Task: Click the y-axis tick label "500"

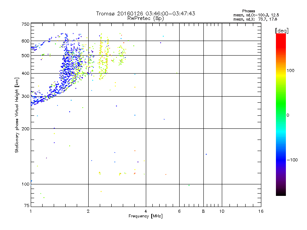Action: tap(25, 56)
